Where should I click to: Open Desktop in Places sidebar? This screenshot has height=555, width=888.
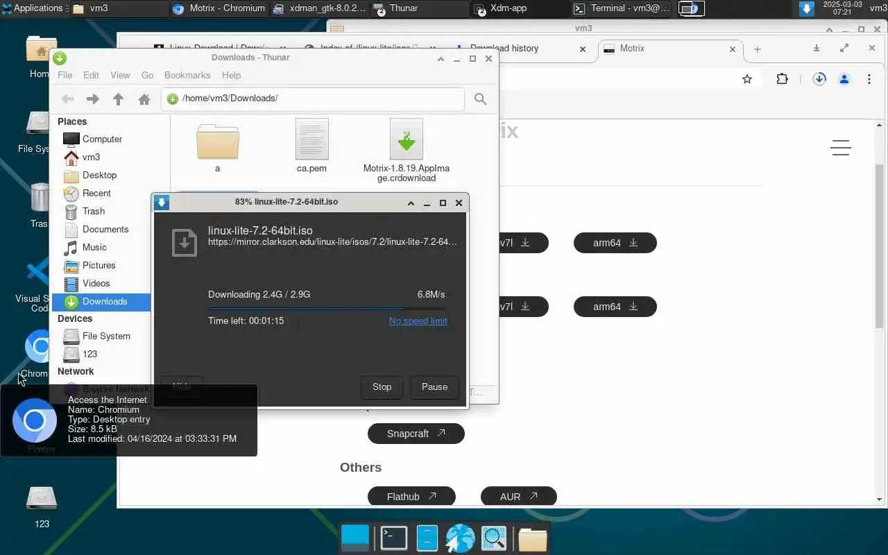click(99, 175)
